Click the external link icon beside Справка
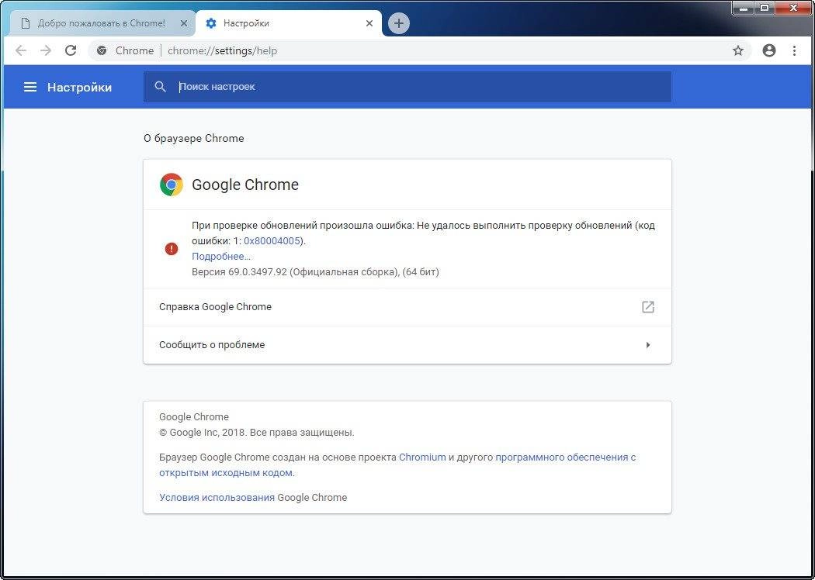This screenshot has width=815, height=580. coord(647,307)
